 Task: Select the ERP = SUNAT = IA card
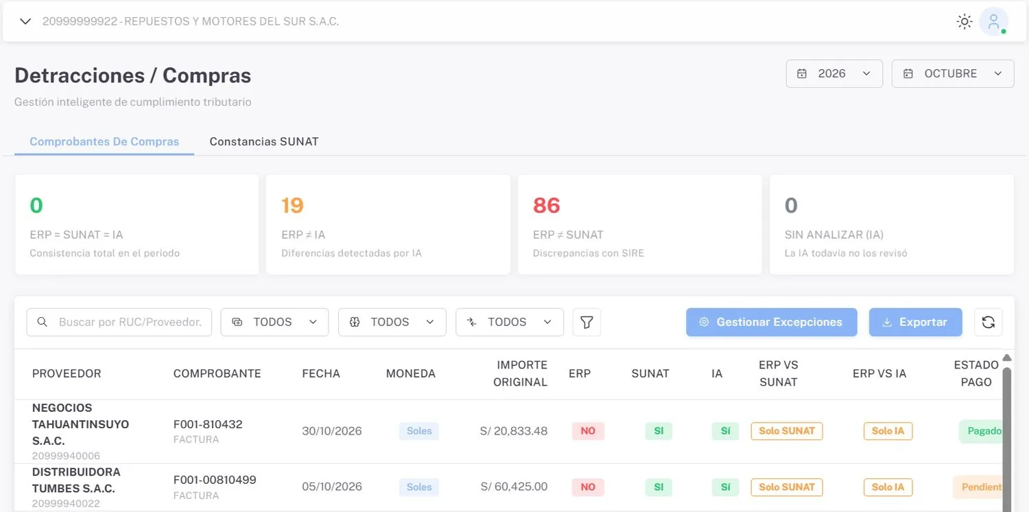pyautogui.click(x=137, y=224)
